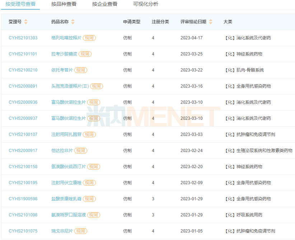The width and height of the screenshot is (295, 240).
Task: Sort table by 药品名称 column arrows
Action: (x=73, y=22)
